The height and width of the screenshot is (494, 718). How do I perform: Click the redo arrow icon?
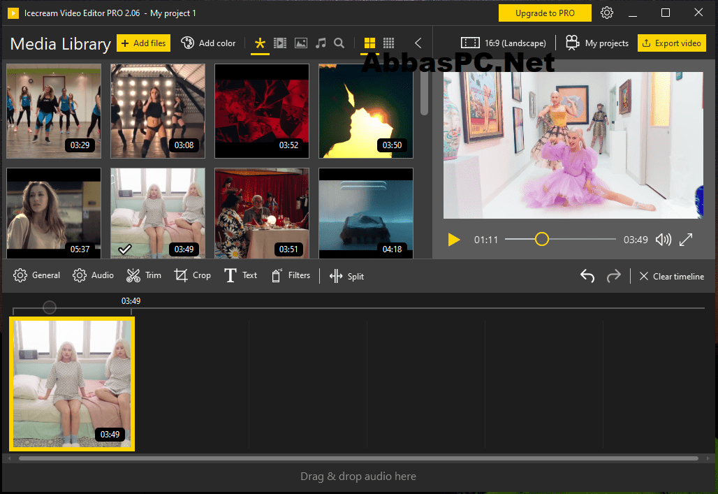[x=614, y=276]
